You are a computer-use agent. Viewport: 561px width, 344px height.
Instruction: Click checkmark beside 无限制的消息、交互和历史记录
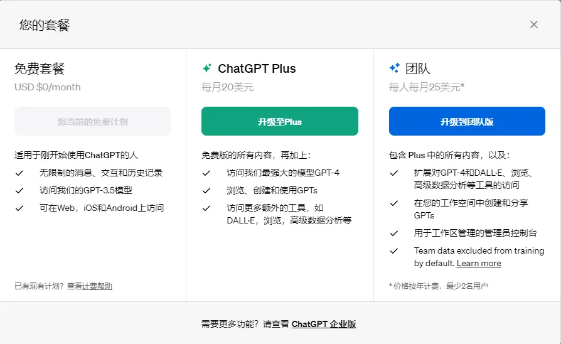[x=19, y=173]
